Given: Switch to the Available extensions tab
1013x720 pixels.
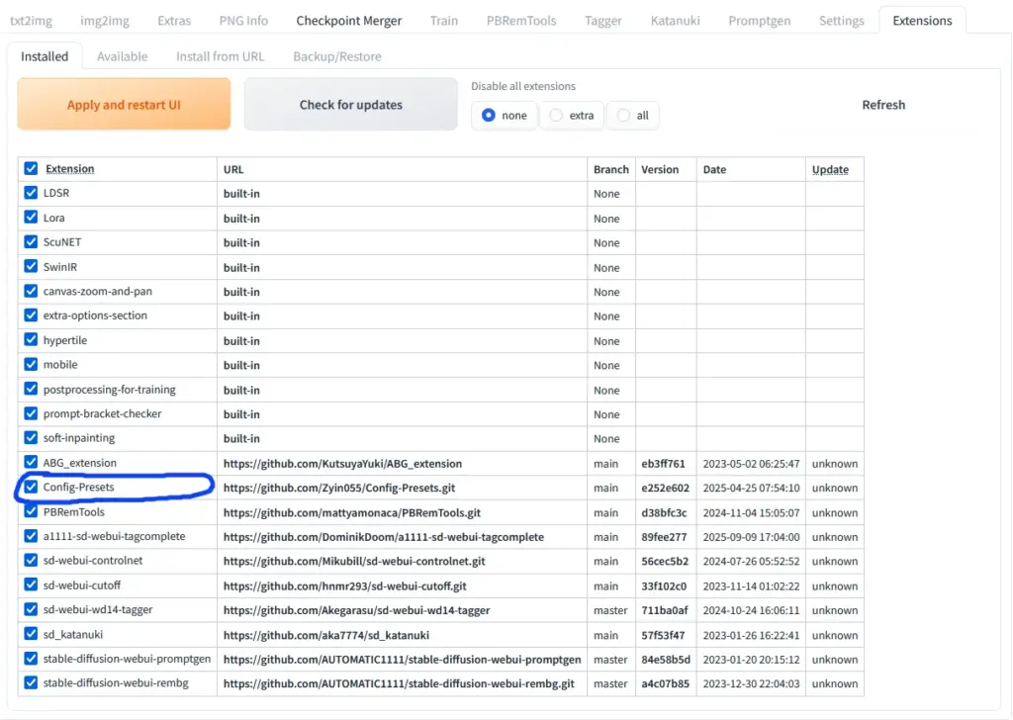Looking at the screenshot, I should coord(122,56).
